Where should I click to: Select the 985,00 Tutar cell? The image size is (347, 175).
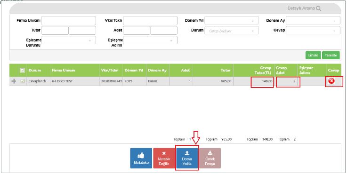point(213,81)
